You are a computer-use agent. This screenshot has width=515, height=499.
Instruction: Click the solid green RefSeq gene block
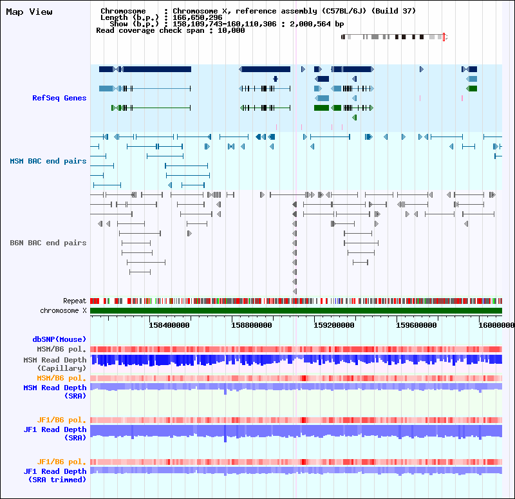(x=321, y=108)
